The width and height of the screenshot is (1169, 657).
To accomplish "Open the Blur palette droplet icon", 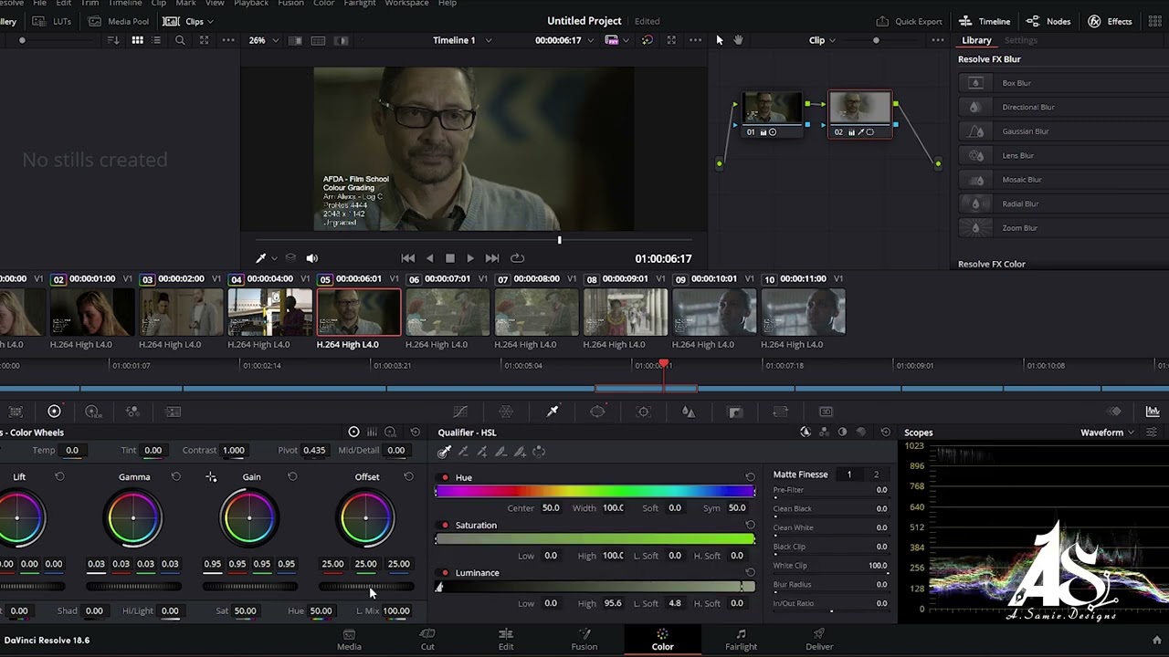I will 689,412.
